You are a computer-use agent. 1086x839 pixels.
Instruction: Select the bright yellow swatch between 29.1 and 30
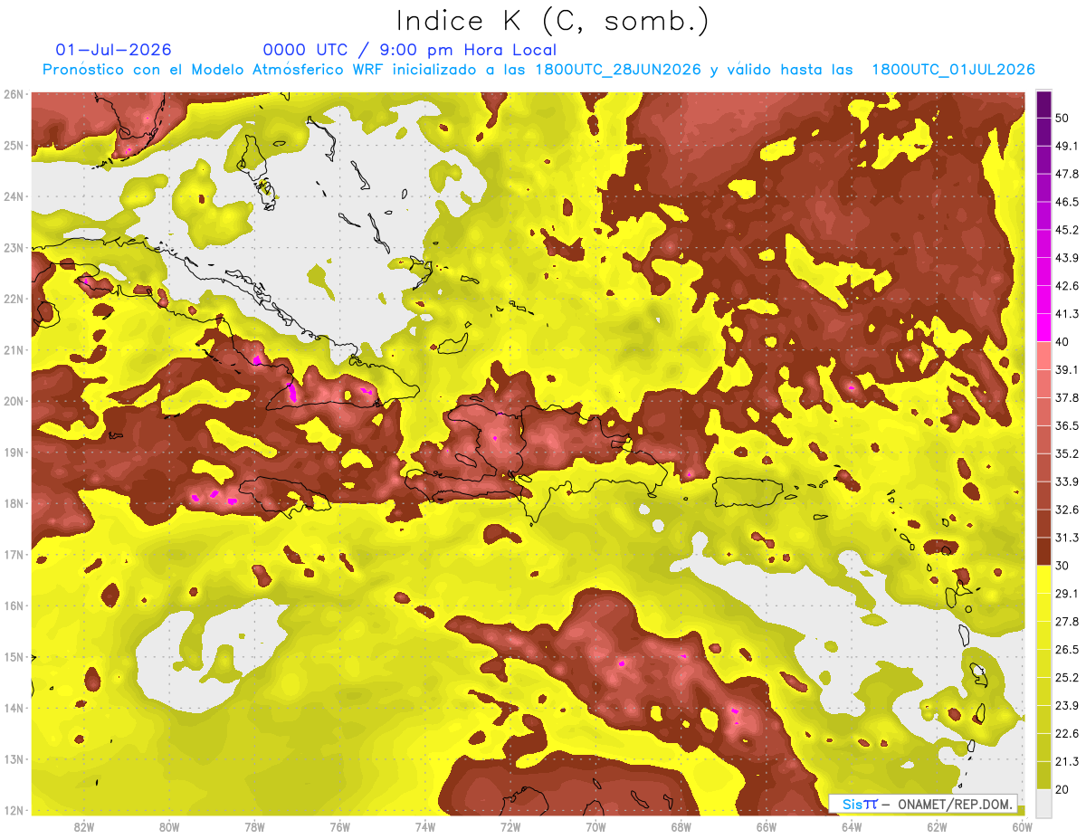point(1044,580)
